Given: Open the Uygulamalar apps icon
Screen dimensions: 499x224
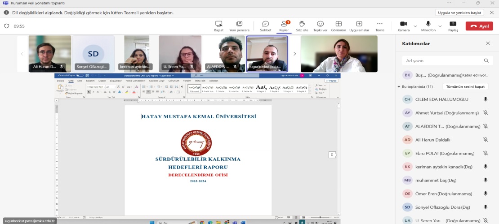Looking at the screenshot, I should click(x=359, y=26).
